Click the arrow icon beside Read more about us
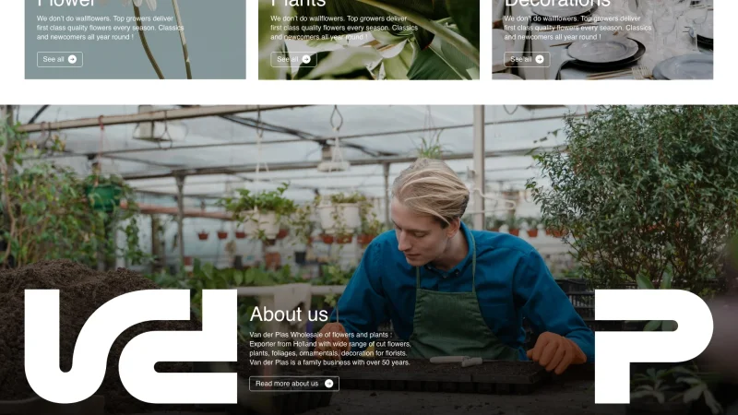Viewport: 738px width, 415px height. pos(329,384)
